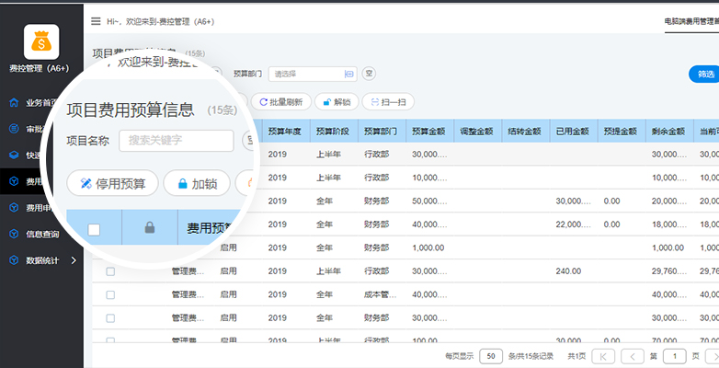This screenshot has width=719, height=368.
Task: Click the hamburger menu icon
Action: coord(96,21)
